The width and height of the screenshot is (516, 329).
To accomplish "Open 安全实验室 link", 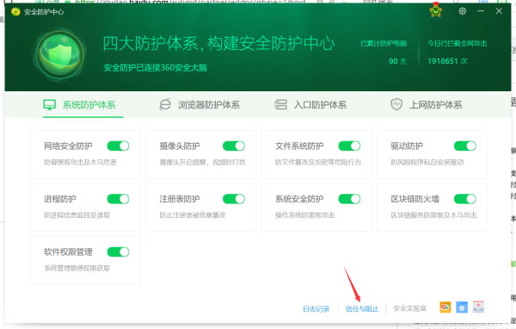I will (409, 308).
